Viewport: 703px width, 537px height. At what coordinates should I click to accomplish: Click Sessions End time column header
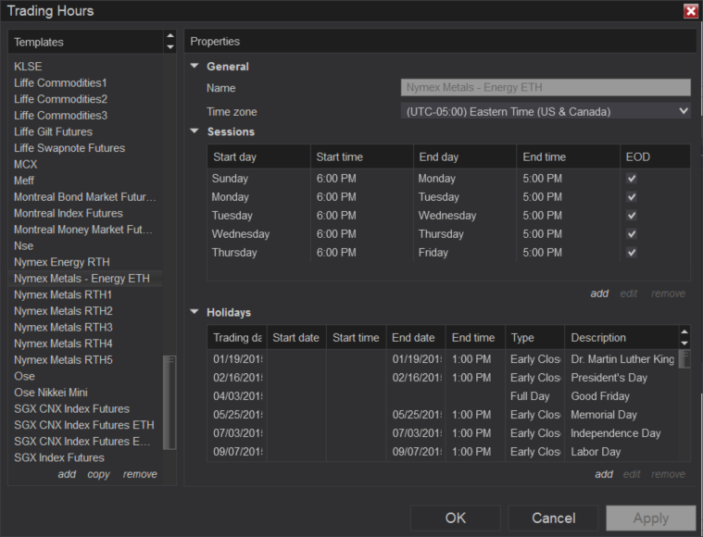(568, 156)
